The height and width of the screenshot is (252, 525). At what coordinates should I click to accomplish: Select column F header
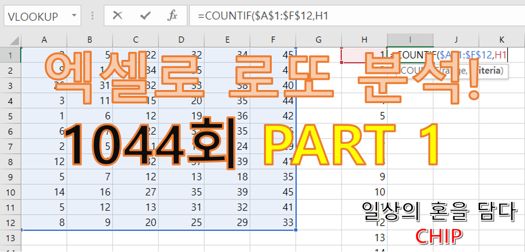pos(273,40)
